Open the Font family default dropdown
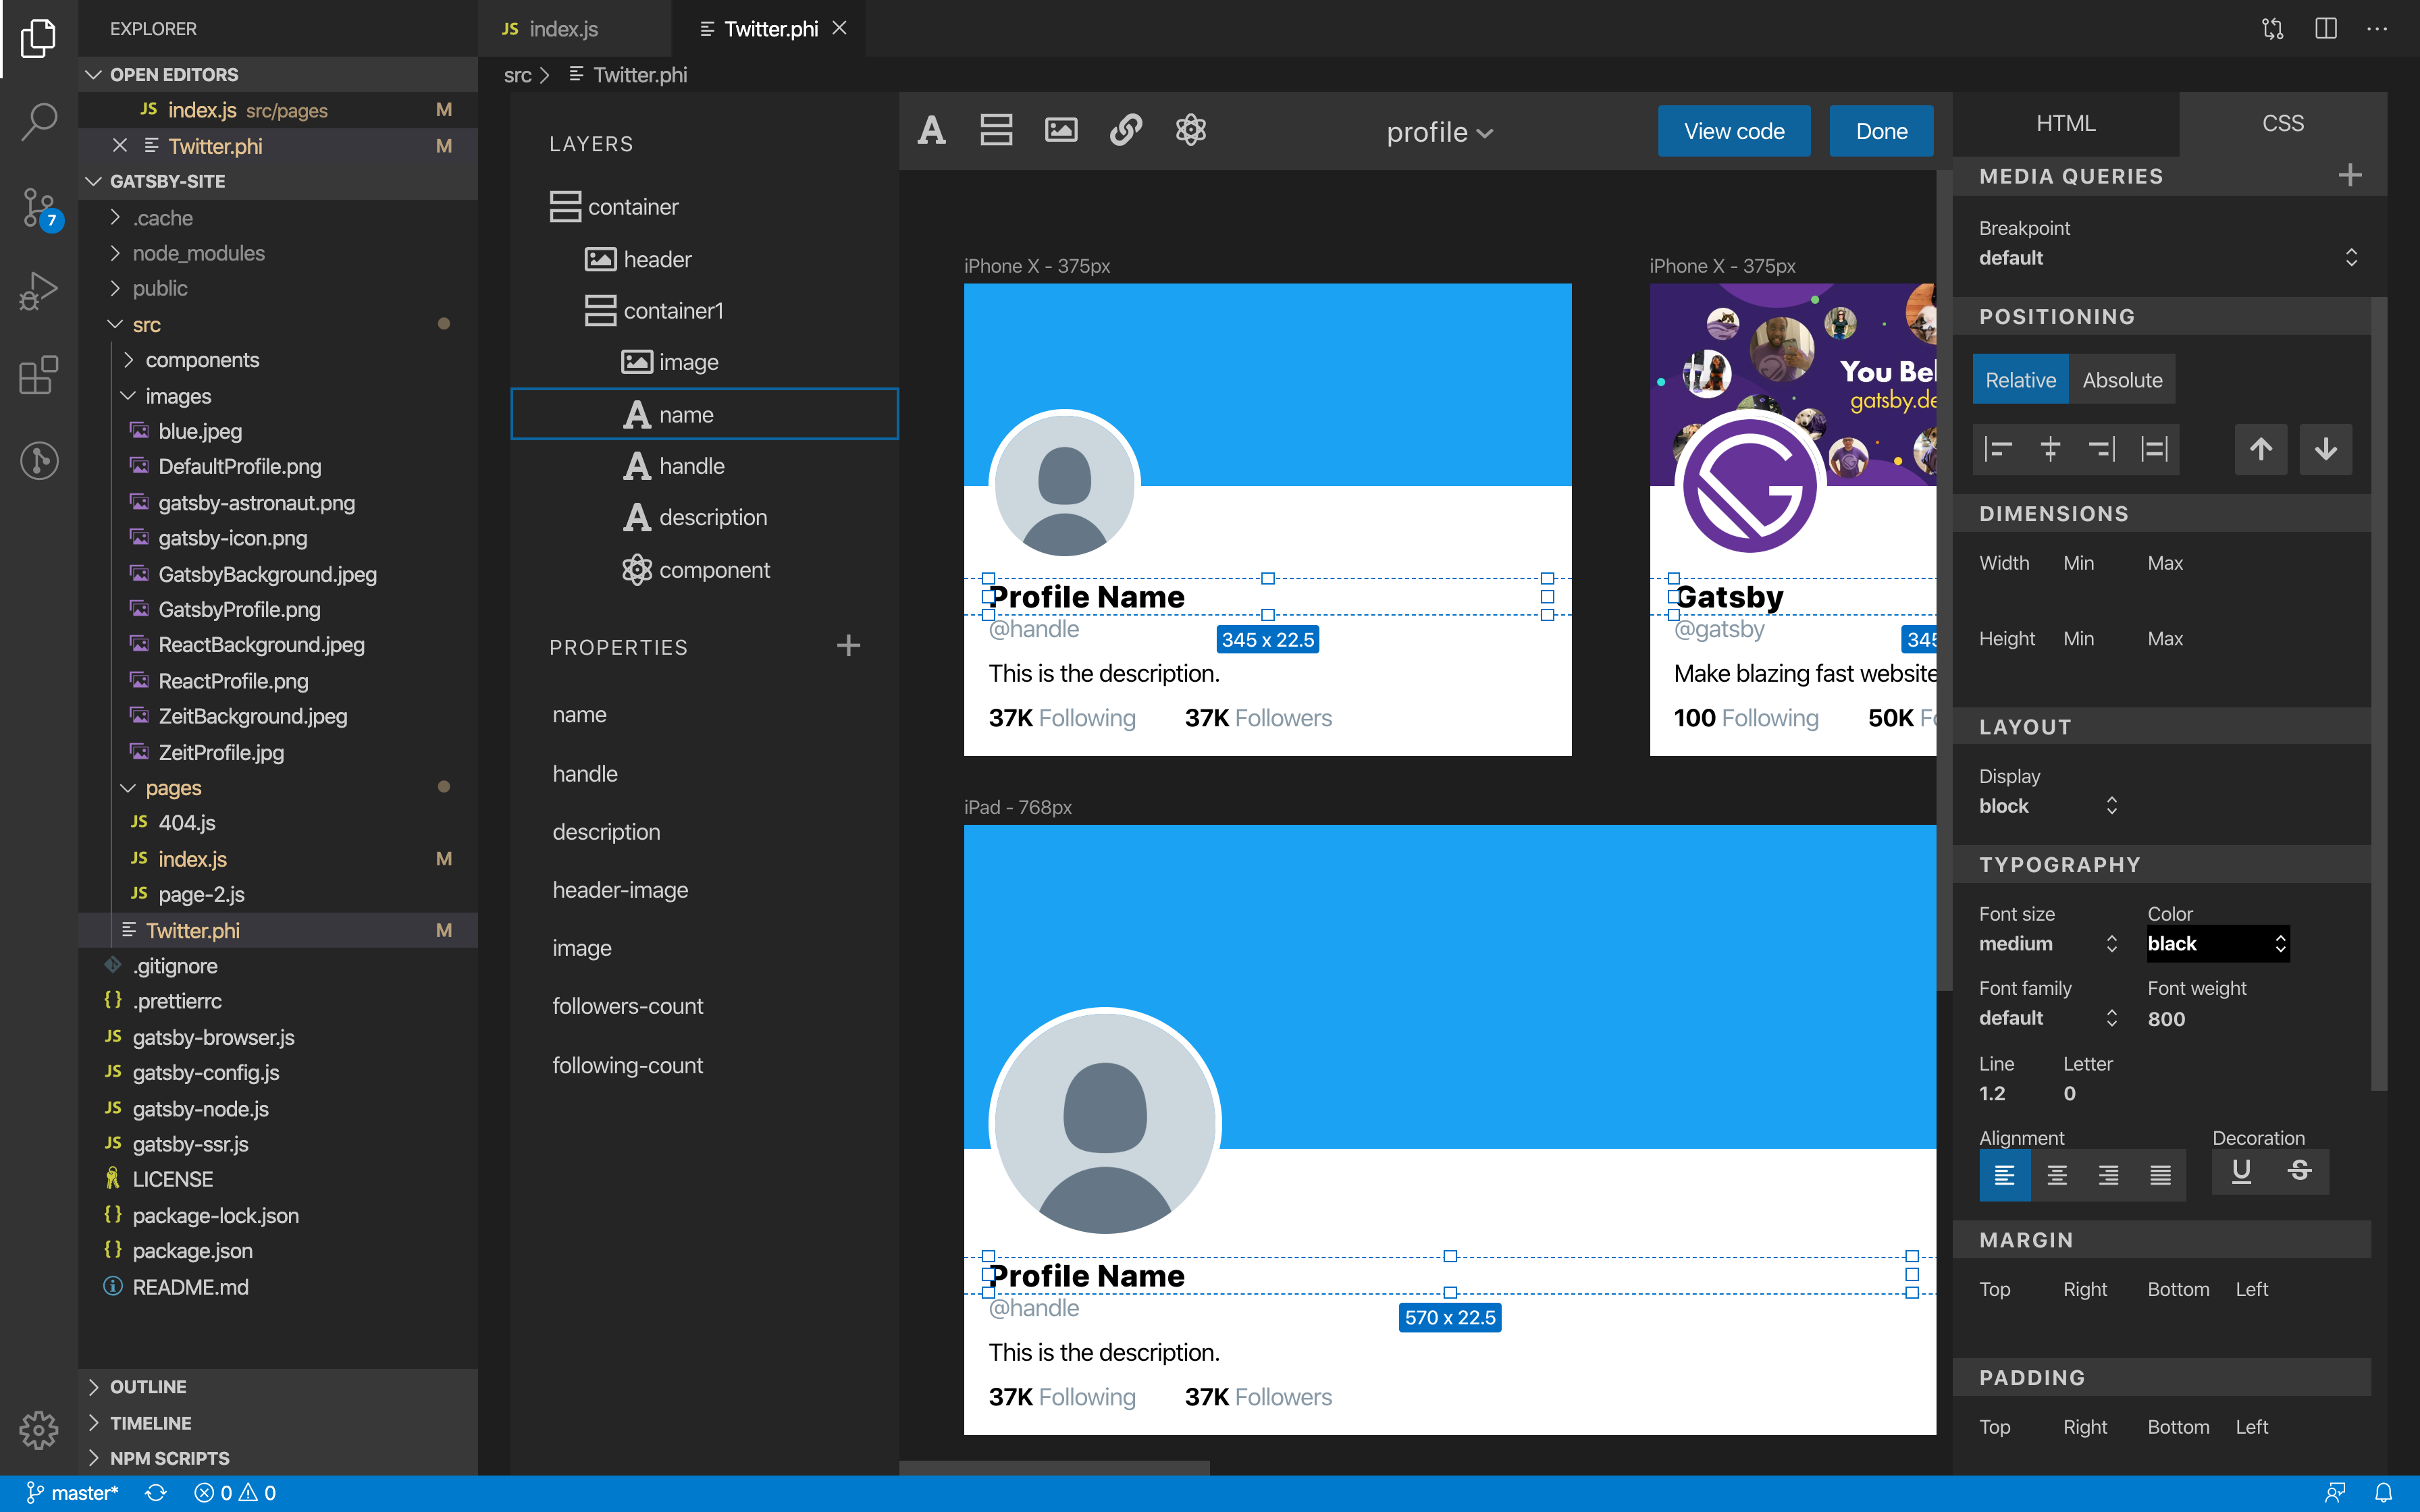The width and height of the screenshot is (2420, 1512). [2048, 1018]
